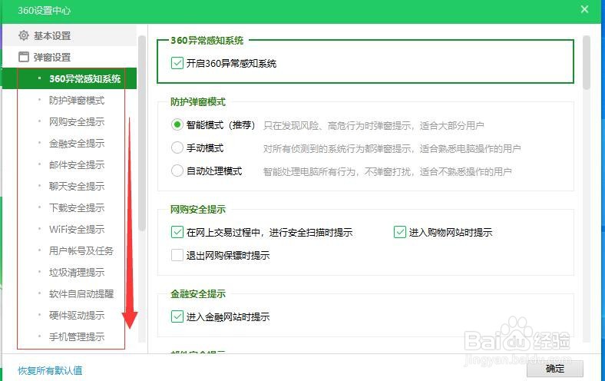Click the 确定 button

click(555, 369)
